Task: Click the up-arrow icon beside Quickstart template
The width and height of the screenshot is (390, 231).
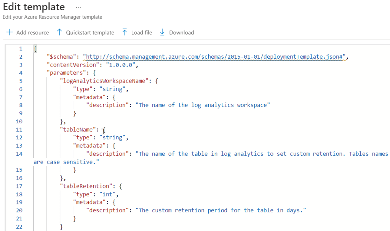Action: pyautogui.click(x=59, y=32)
